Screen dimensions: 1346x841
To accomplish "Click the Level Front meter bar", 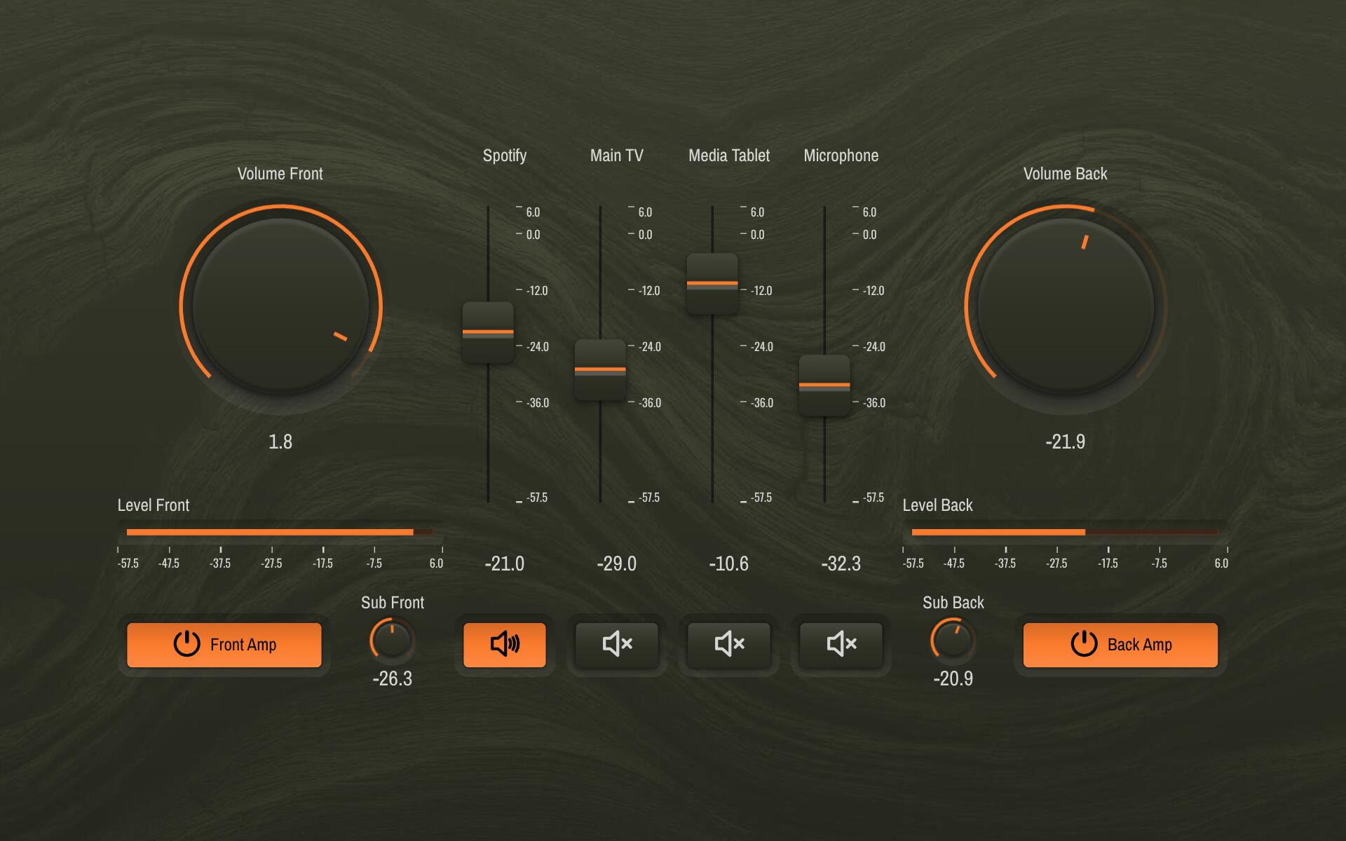I will (280, 532).
